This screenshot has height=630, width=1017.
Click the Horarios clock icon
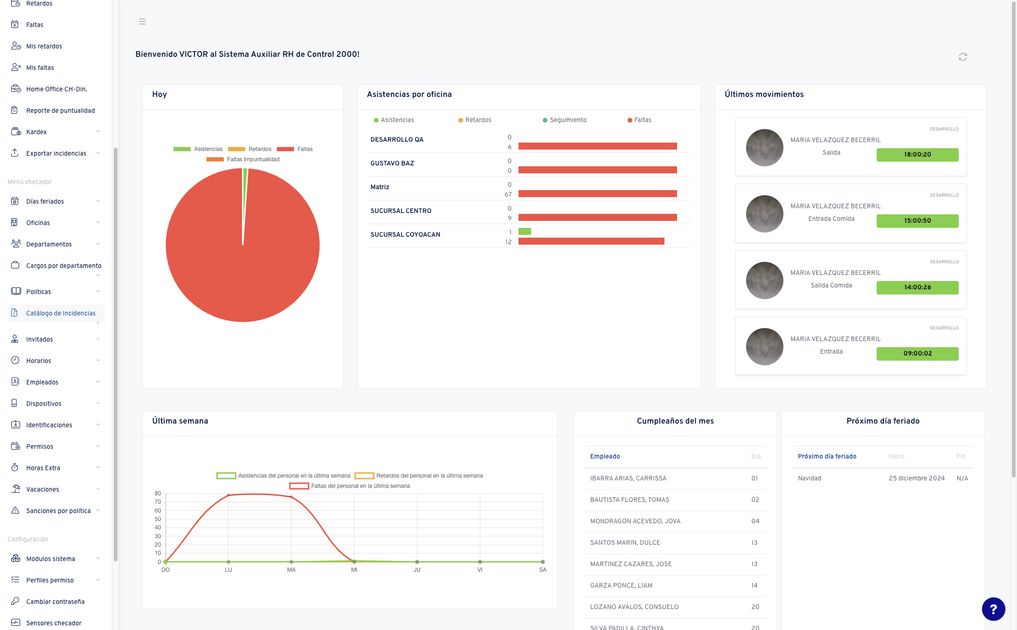click(x=15, y=360)
